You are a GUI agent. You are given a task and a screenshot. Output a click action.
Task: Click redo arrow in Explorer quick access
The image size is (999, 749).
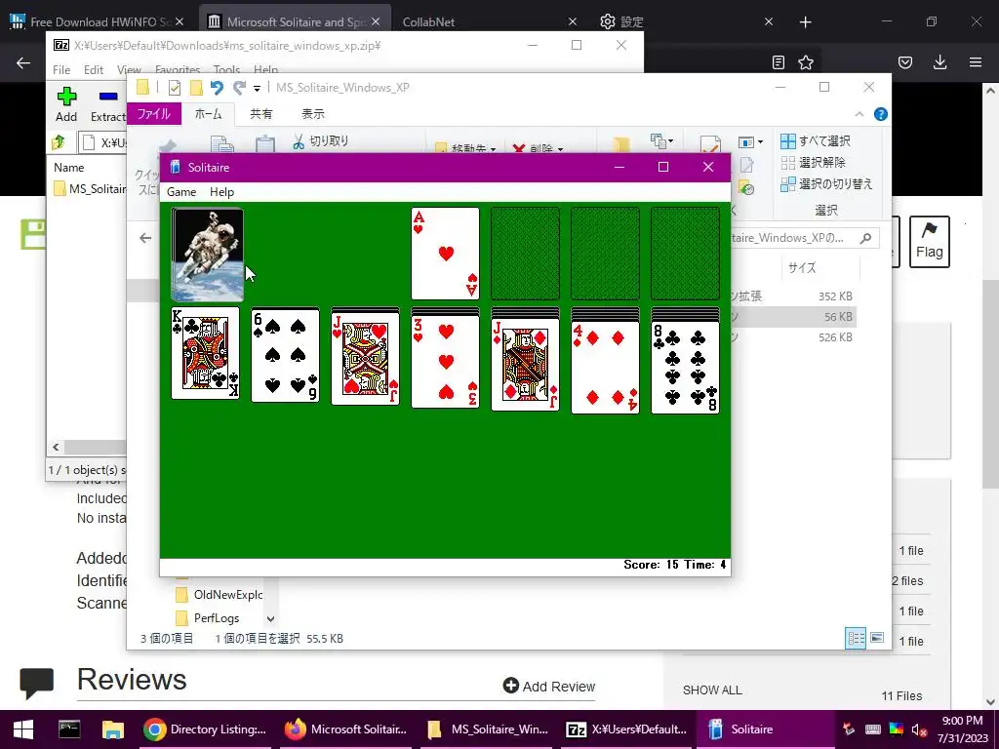coord(240,88)
